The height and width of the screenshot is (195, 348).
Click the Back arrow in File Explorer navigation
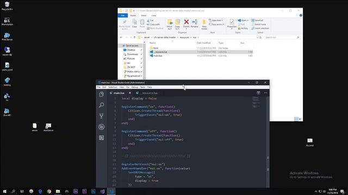(x=121, y=37)
